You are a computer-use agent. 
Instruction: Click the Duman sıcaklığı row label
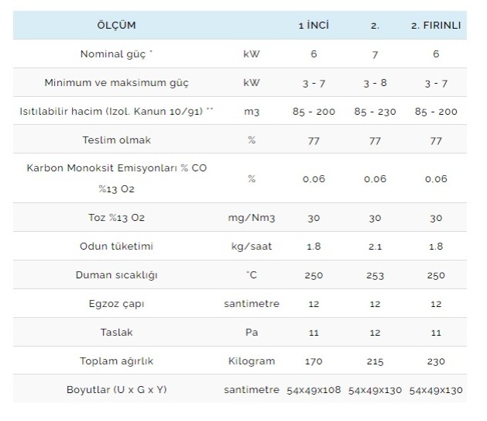(116, 275)
